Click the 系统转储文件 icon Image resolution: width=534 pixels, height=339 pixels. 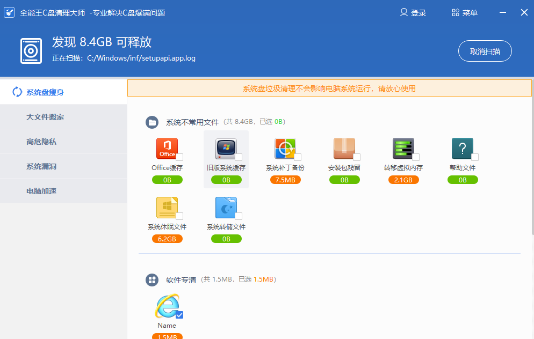(226, 208)
